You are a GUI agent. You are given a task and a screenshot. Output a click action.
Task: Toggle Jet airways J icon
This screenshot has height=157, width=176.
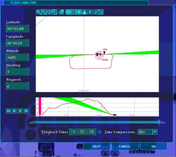point(95,12)
